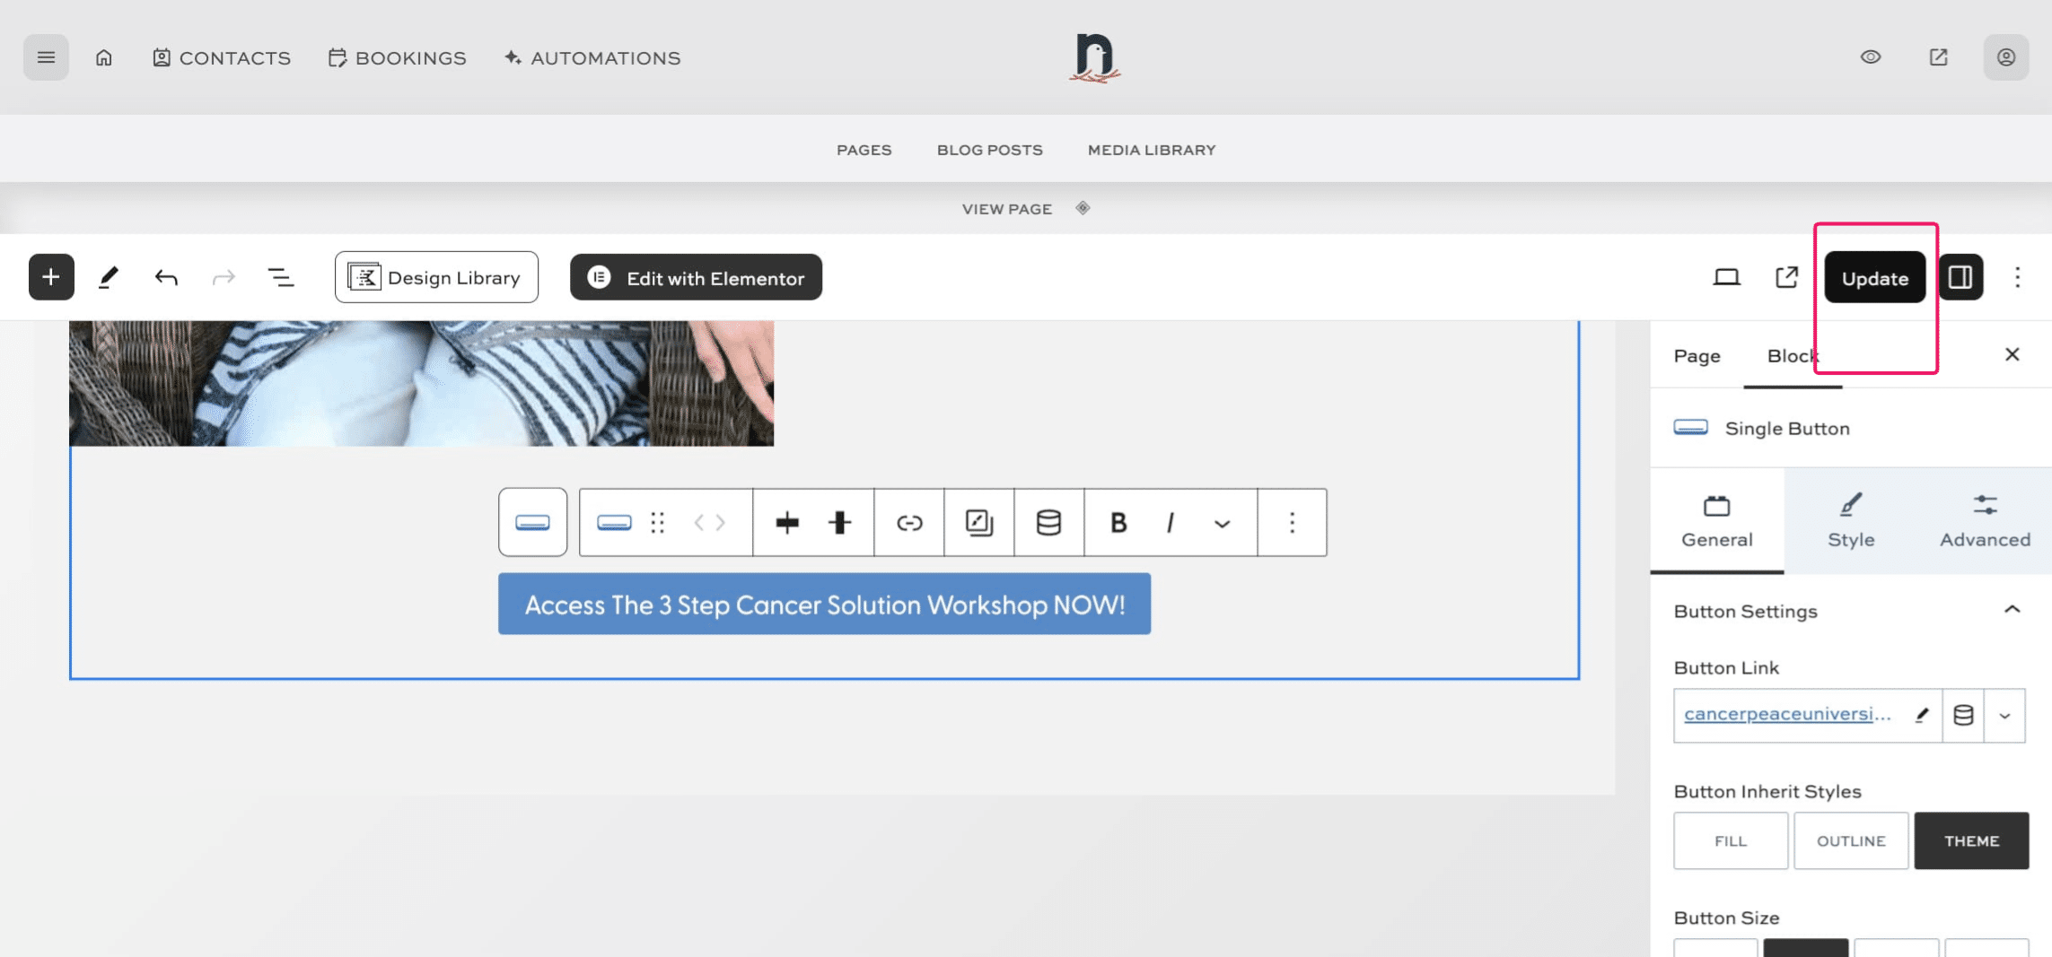Open the block inserter plus icon
2052x957 pixels.
coord(50,276)
